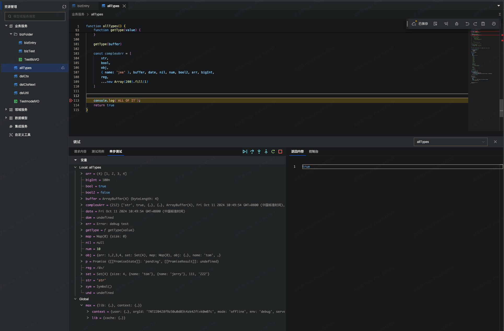
Task: Switch to the 请求内容 tab
Action: [x=80, y=152]
